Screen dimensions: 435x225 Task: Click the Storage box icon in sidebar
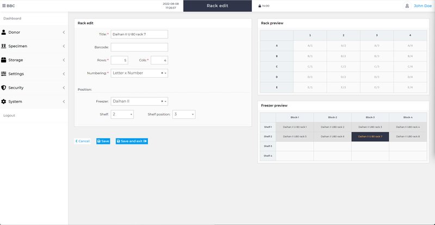[4, 60]
